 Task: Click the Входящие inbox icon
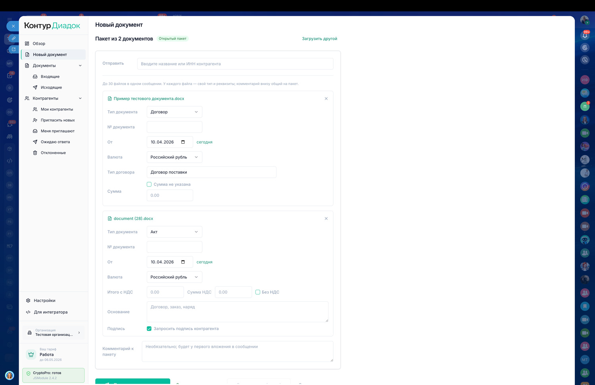35,77
